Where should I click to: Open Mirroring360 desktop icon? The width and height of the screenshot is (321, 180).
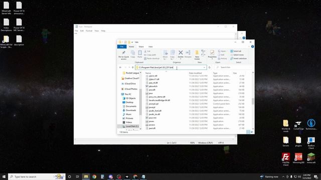tap(298, 158)
